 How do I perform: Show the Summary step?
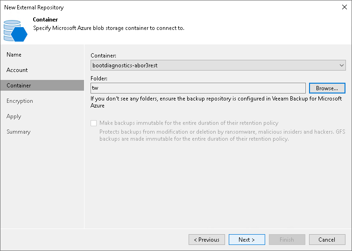pyautogui.click(x=19, y=132)
